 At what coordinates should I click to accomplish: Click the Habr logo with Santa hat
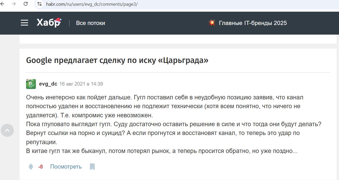[x=48, y=23]
